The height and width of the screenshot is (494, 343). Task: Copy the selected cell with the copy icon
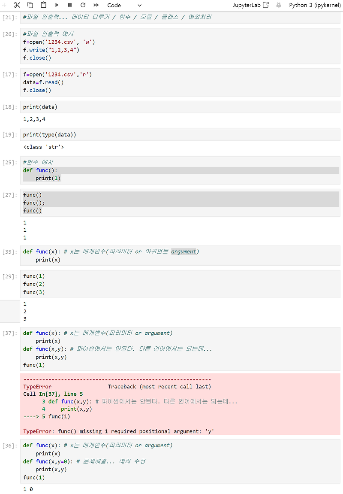29,5
